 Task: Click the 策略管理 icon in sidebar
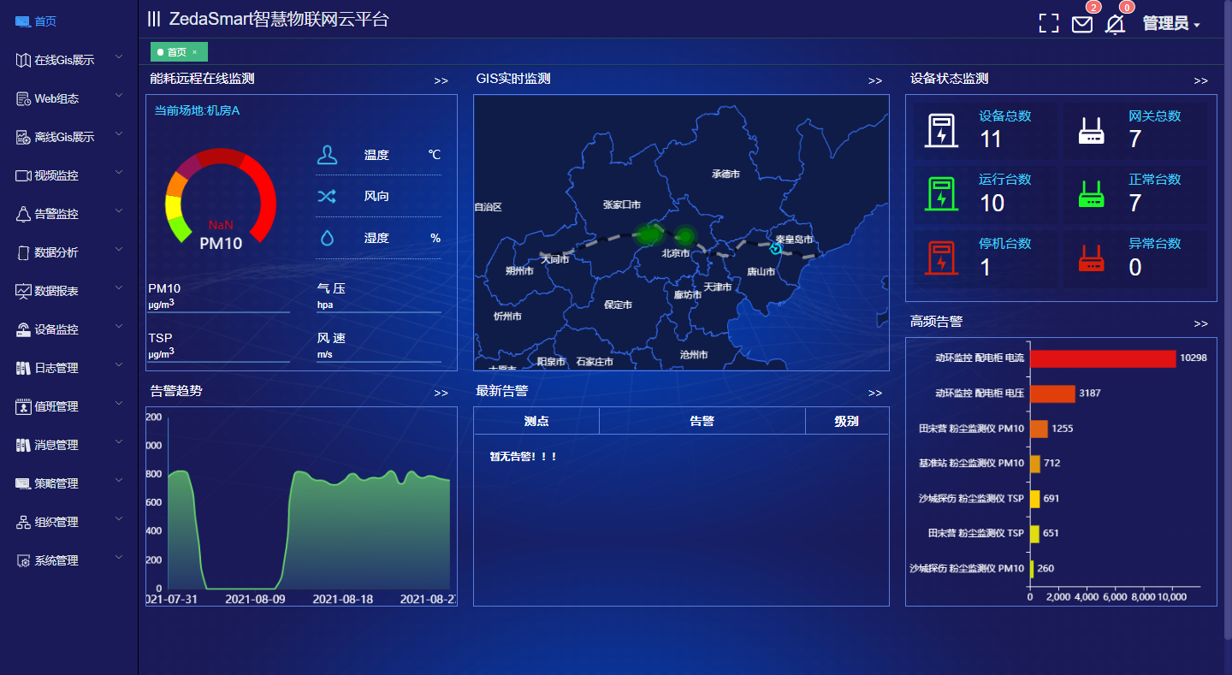click(23, 483)
